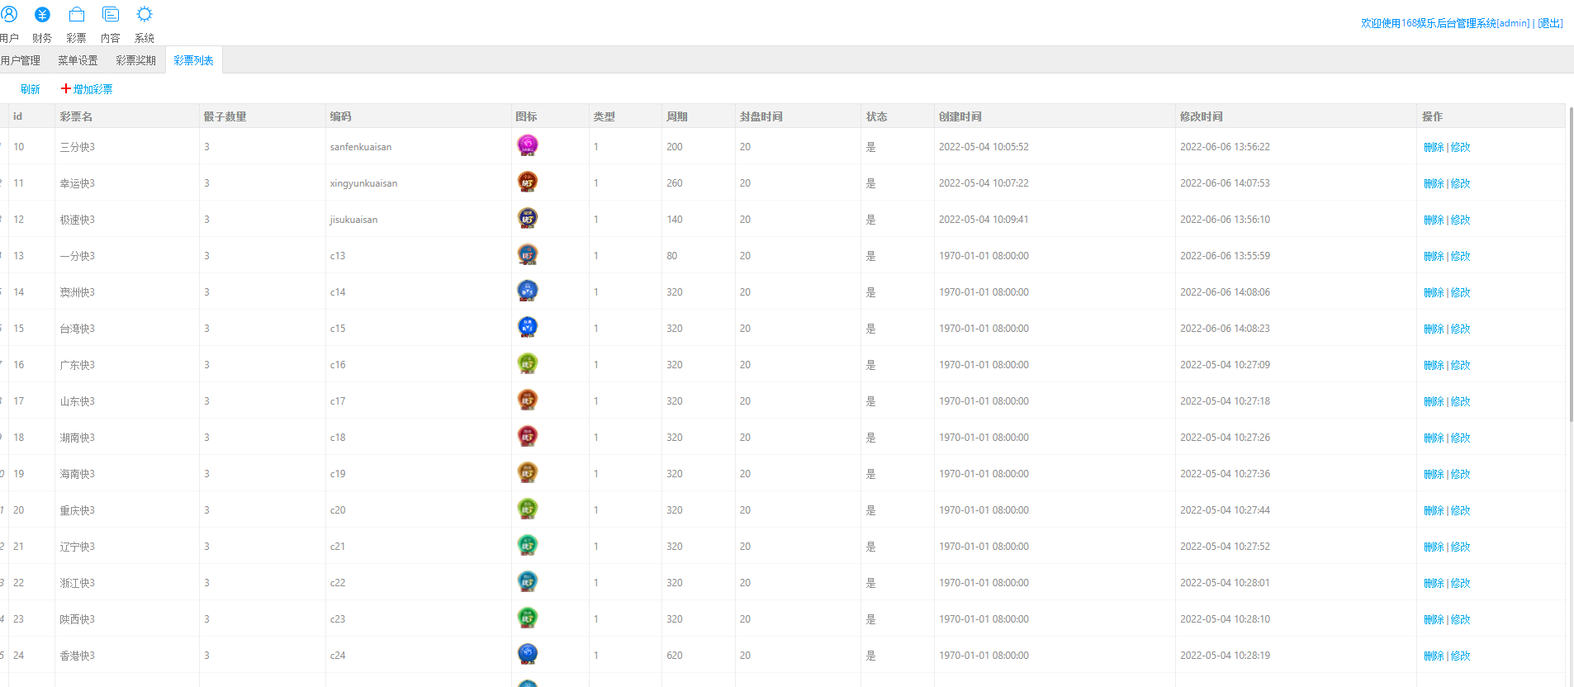
Task: Click 删除 for the 三分快3 row
Action: pyautogui.click(x=1434, y=147)
